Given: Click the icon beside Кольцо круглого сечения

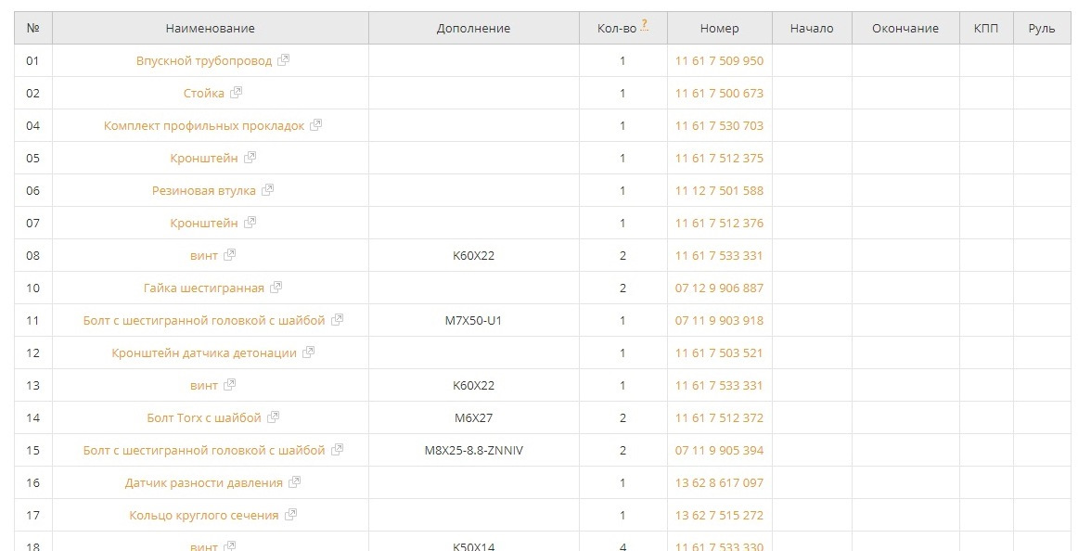Looking at the screenshot, I should click(290, 515).
